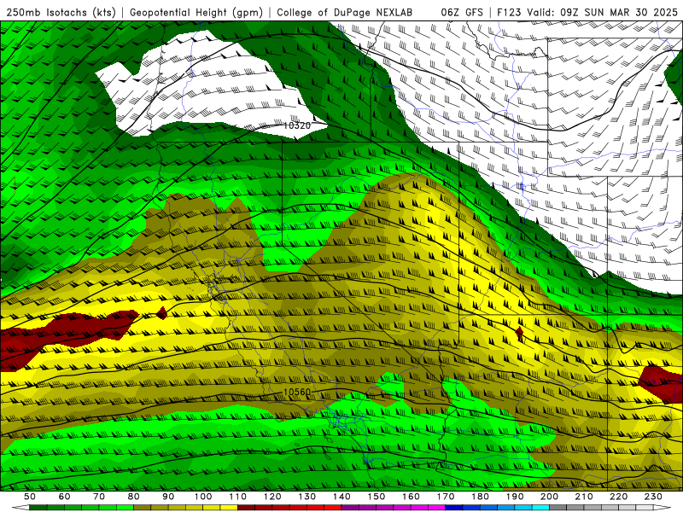Click the 210 knot label on color scale
This screenshot has width=683, height=512.
[584, 497]
